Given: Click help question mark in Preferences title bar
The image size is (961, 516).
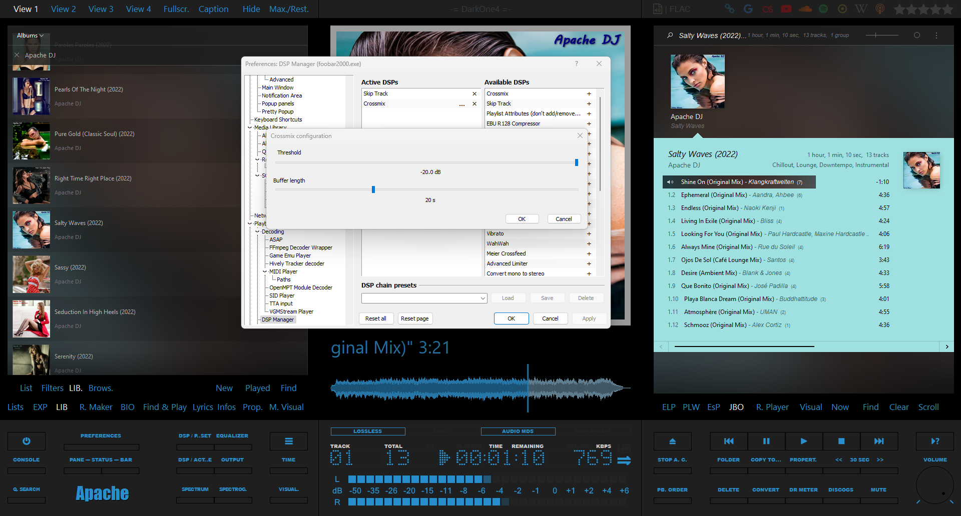Looking at the screenshot, I should 577,63.
